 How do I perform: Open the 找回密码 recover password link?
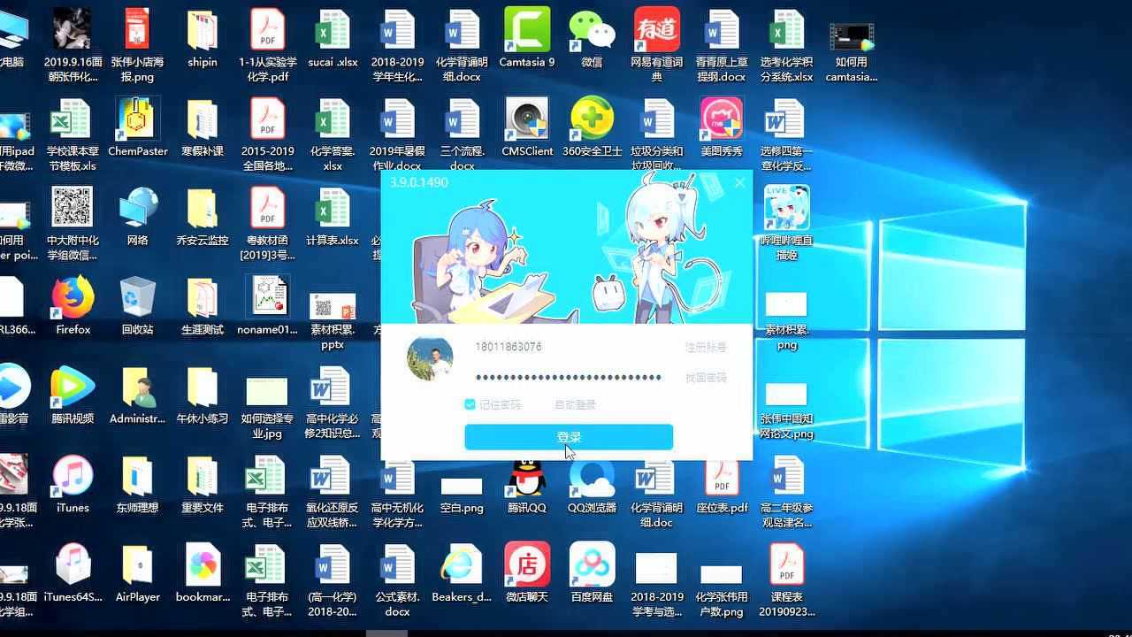(706, 378)
